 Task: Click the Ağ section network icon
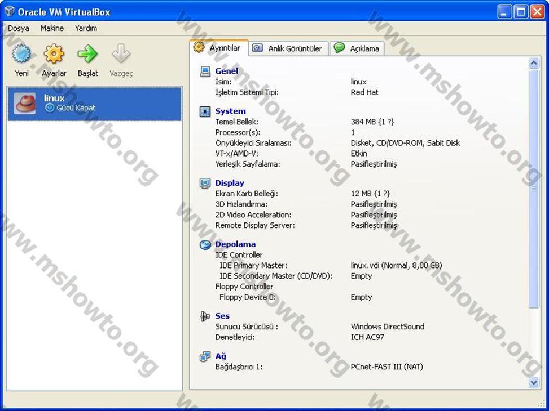click(x=205, y=356)
